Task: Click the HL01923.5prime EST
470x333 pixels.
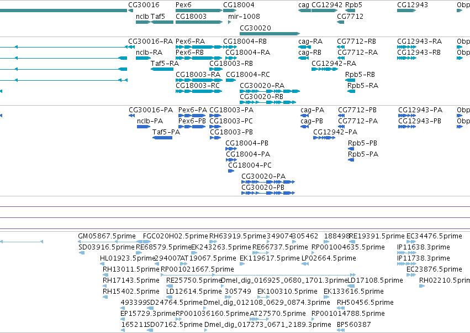Action: coord(102,264)
